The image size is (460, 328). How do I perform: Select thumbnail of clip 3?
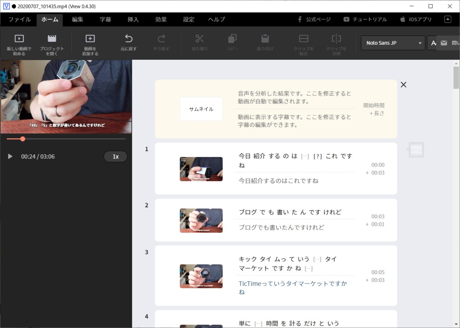click(x=201, y=276)
